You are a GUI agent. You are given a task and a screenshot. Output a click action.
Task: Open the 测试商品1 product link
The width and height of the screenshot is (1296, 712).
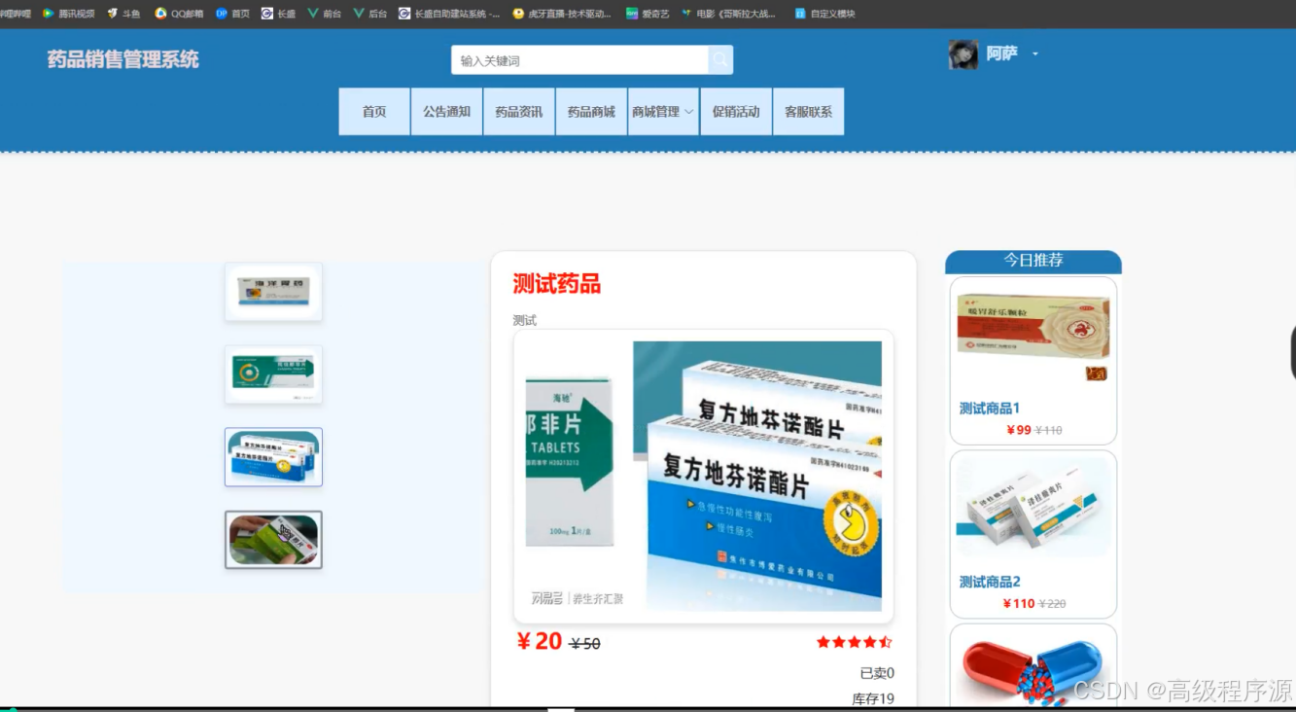[990, 409]
